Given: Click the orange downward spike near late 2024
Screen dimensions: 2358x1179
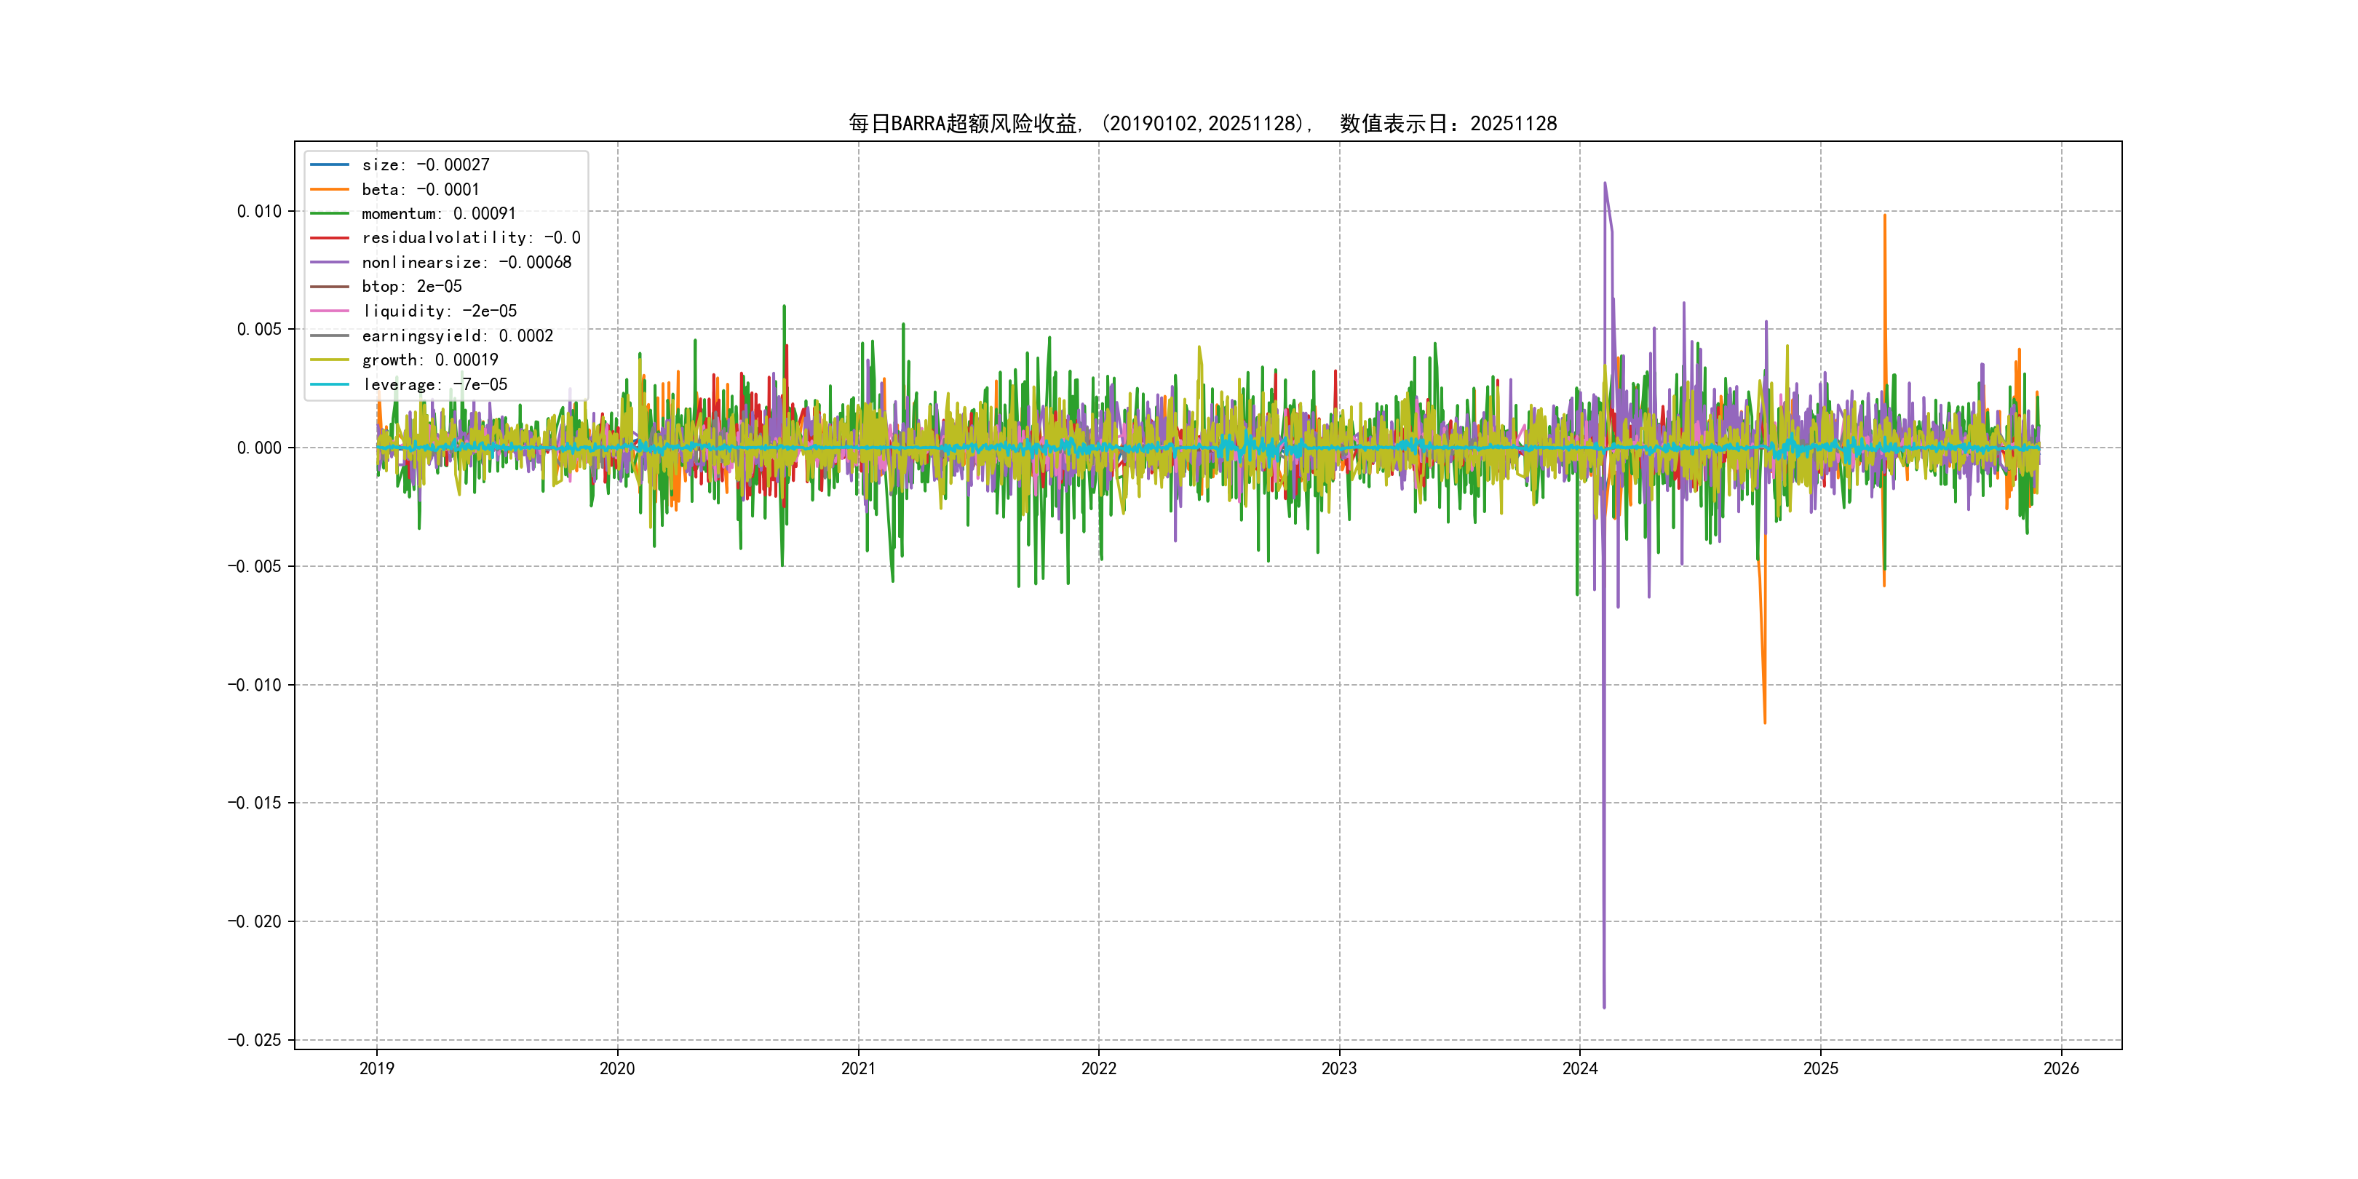Looking at the screenshot, I should point(1764,720).
